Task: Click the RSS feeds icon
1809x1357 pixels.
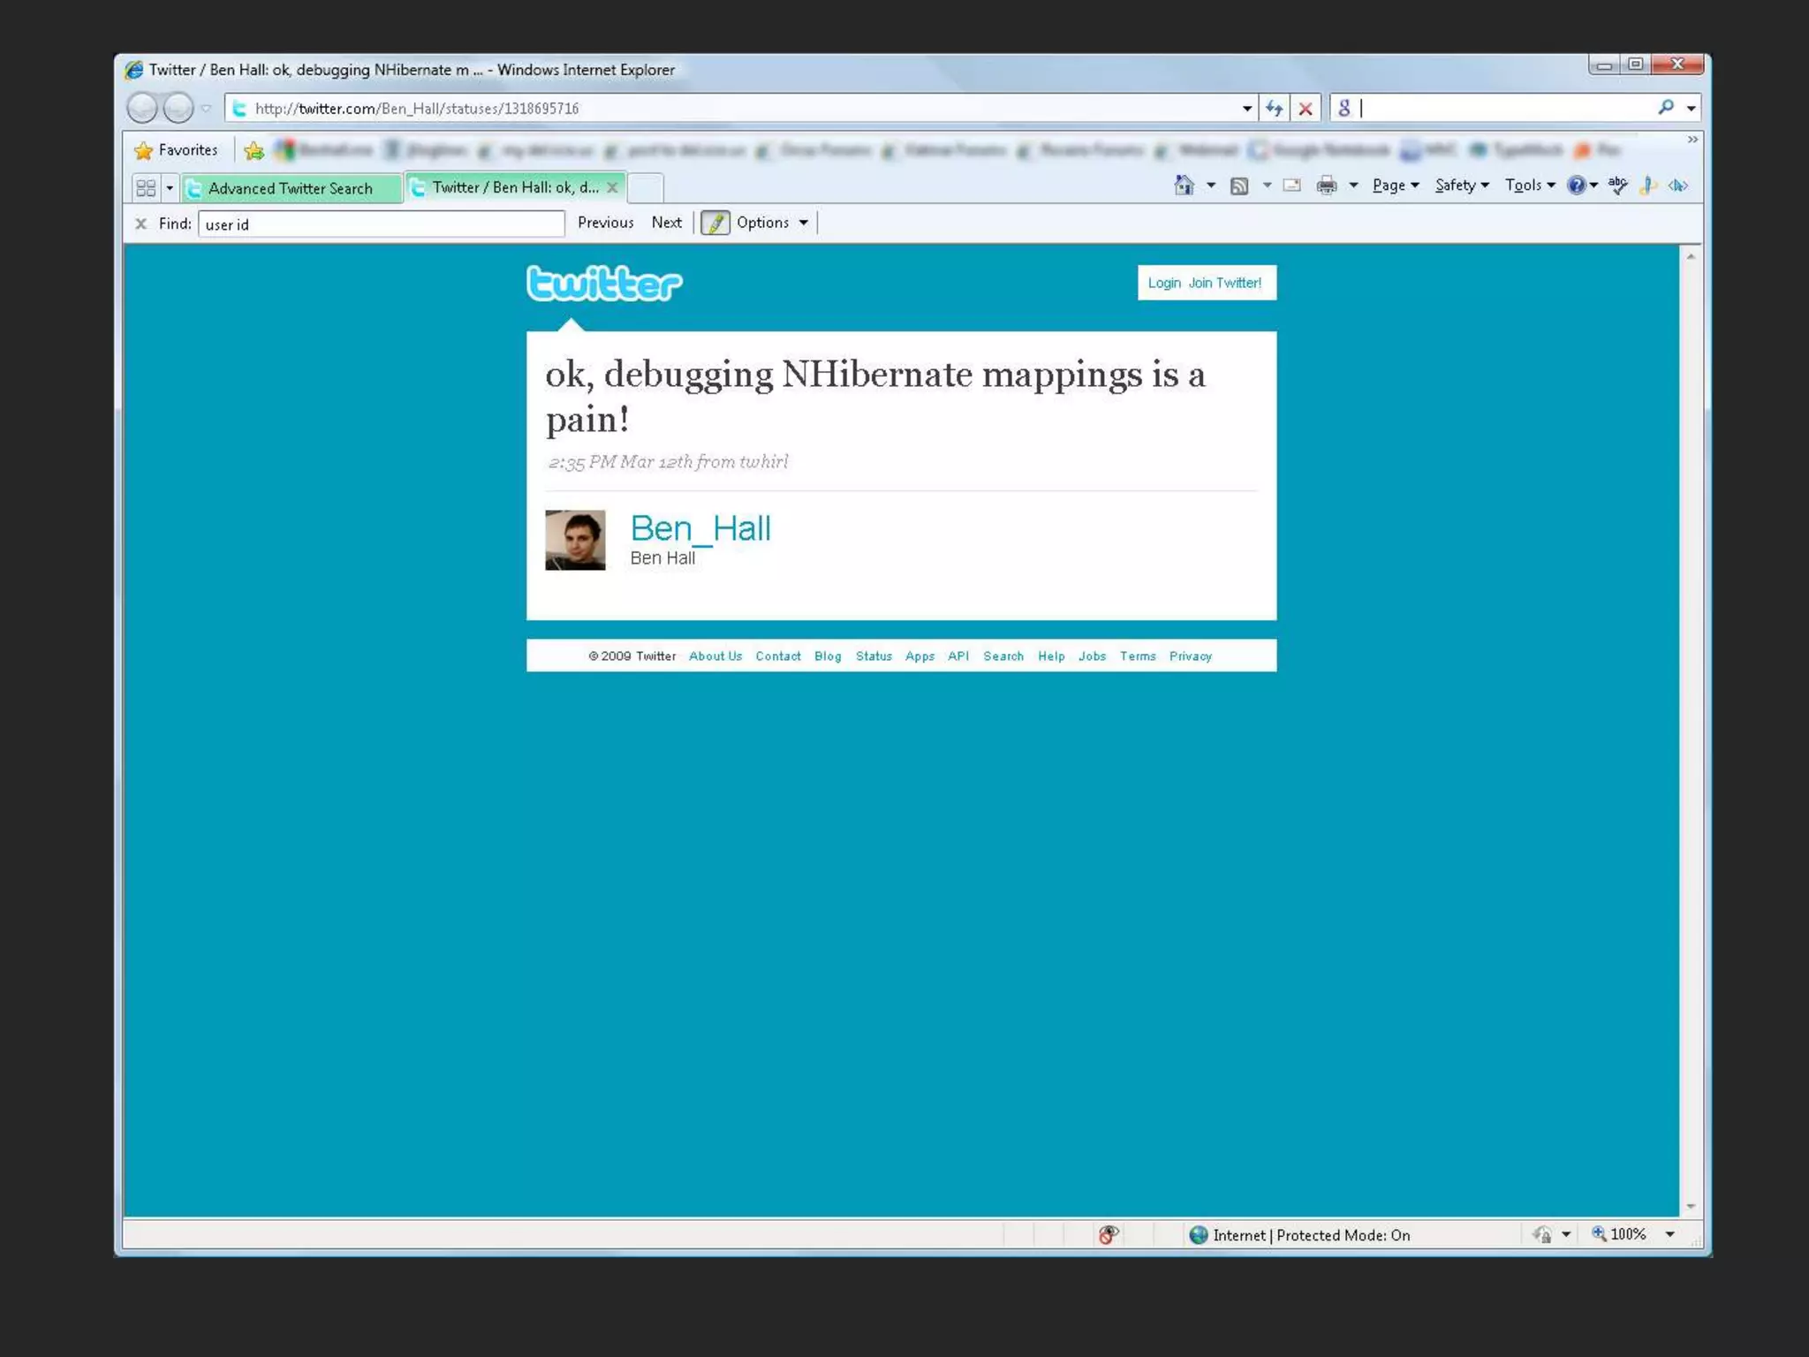Action: [1239, 186]
